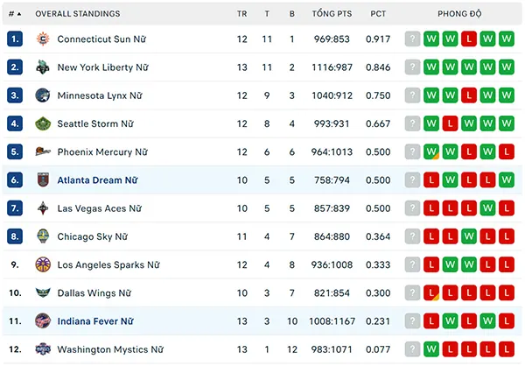This screenshot has height=366, width=525.
Task: Open the Los Angeles Sparks Nữ team link
Action: point(108,264)
